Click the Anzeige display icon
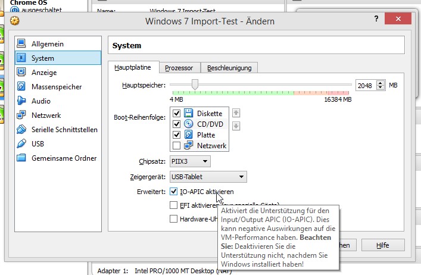Image resolution: width=421 pixels, height=275 pixels. [21, 72]
